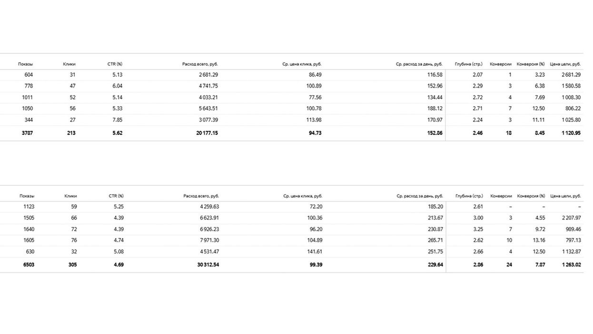Click top table's Ср. цена клика header
This screenshot has height=334, width=593.
302,64
